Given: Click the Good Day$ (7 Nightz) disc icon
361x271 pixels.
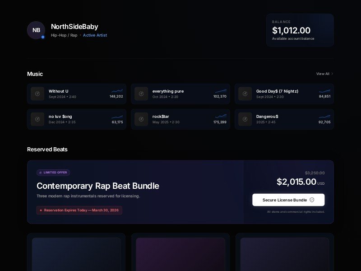Looking at the screenshot, I should point(245,93).
